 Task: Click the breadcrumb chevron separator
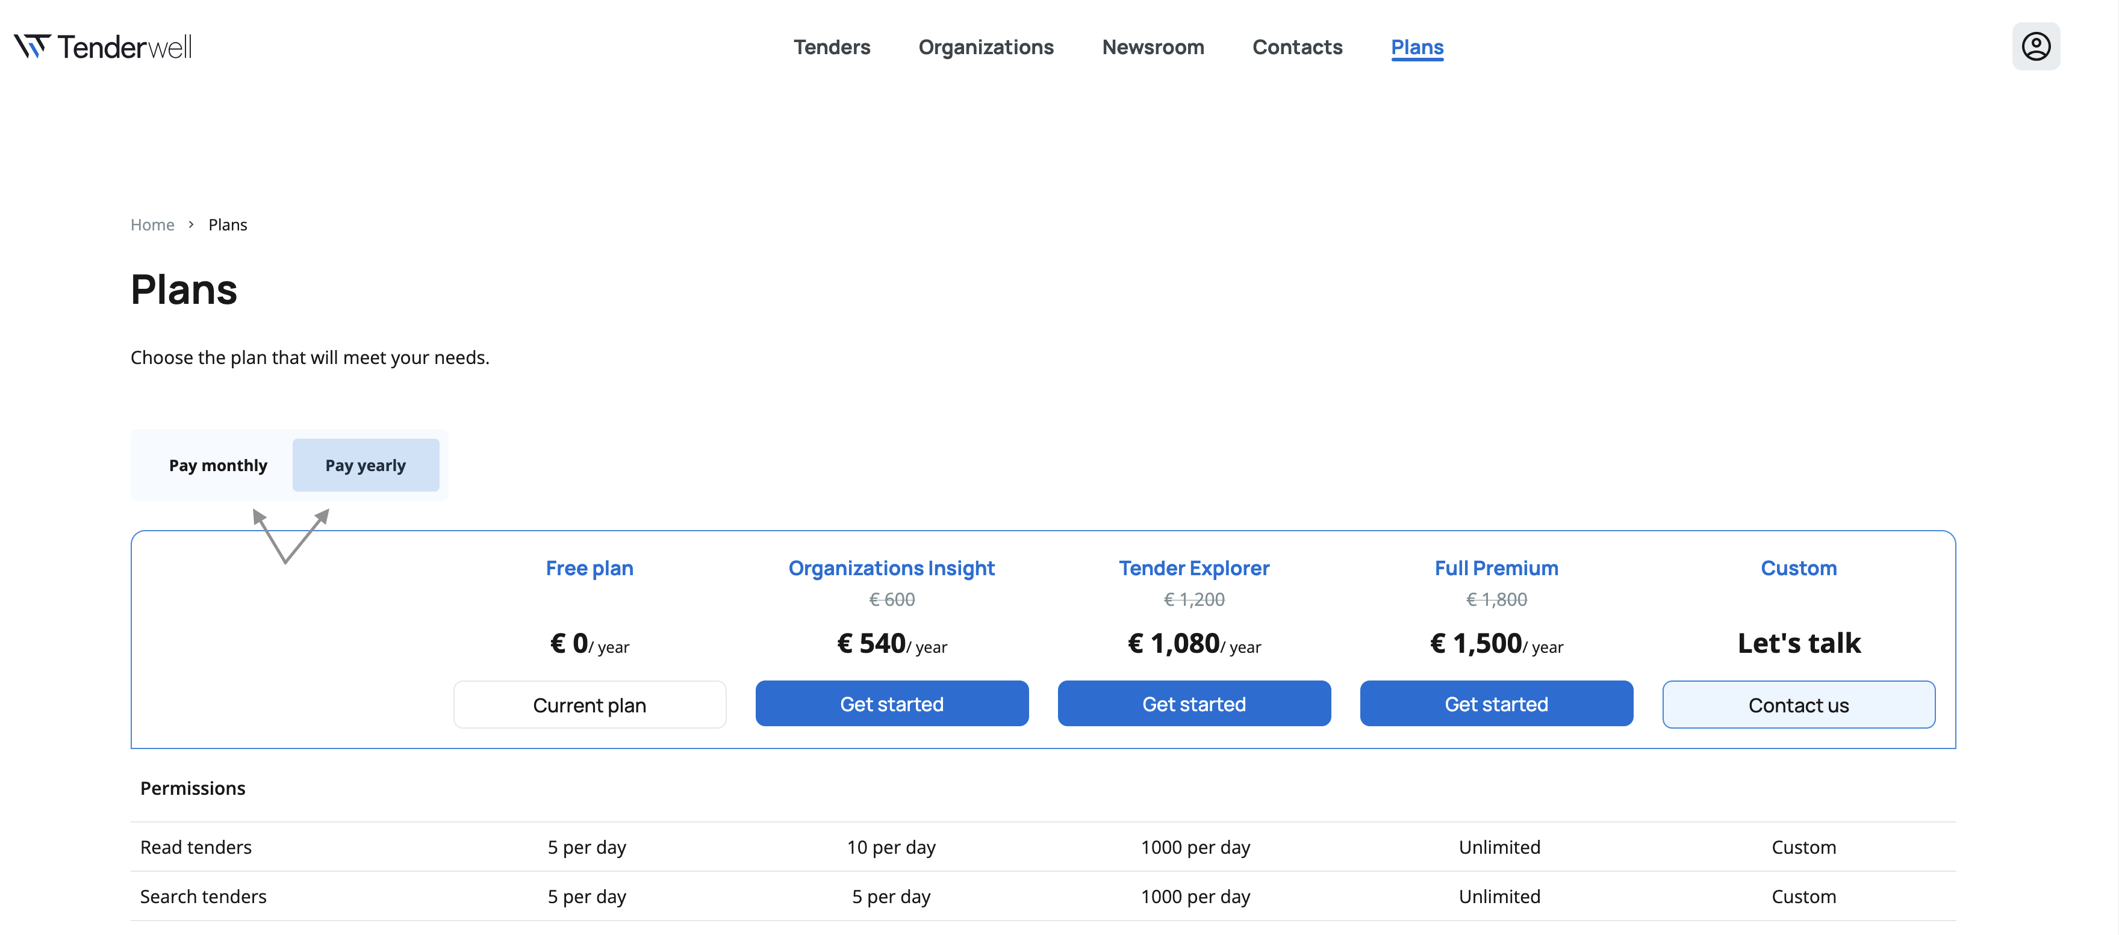click(x=191, y=224)
